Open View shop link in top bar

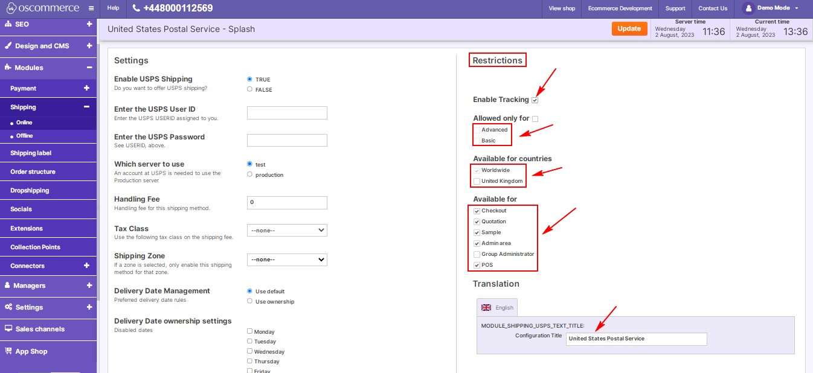click(x=562, y=8)
